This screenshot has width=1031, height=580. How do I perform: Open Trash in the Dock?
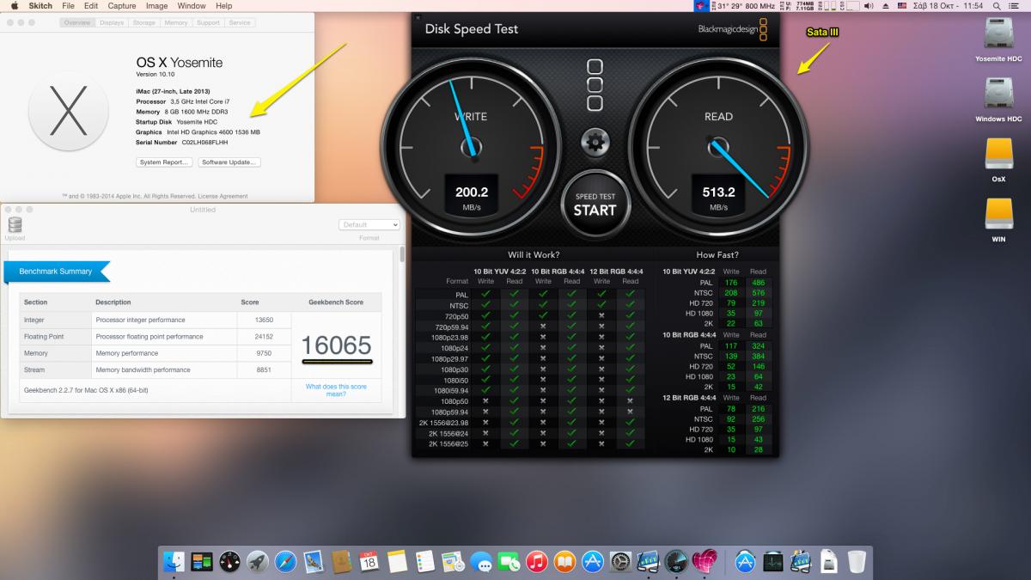point(857,562)
